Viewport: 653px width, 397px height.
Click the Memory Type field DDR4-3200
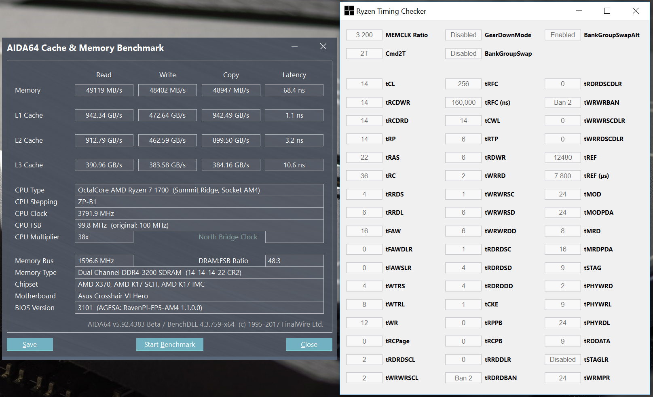[x=199, y=272]
